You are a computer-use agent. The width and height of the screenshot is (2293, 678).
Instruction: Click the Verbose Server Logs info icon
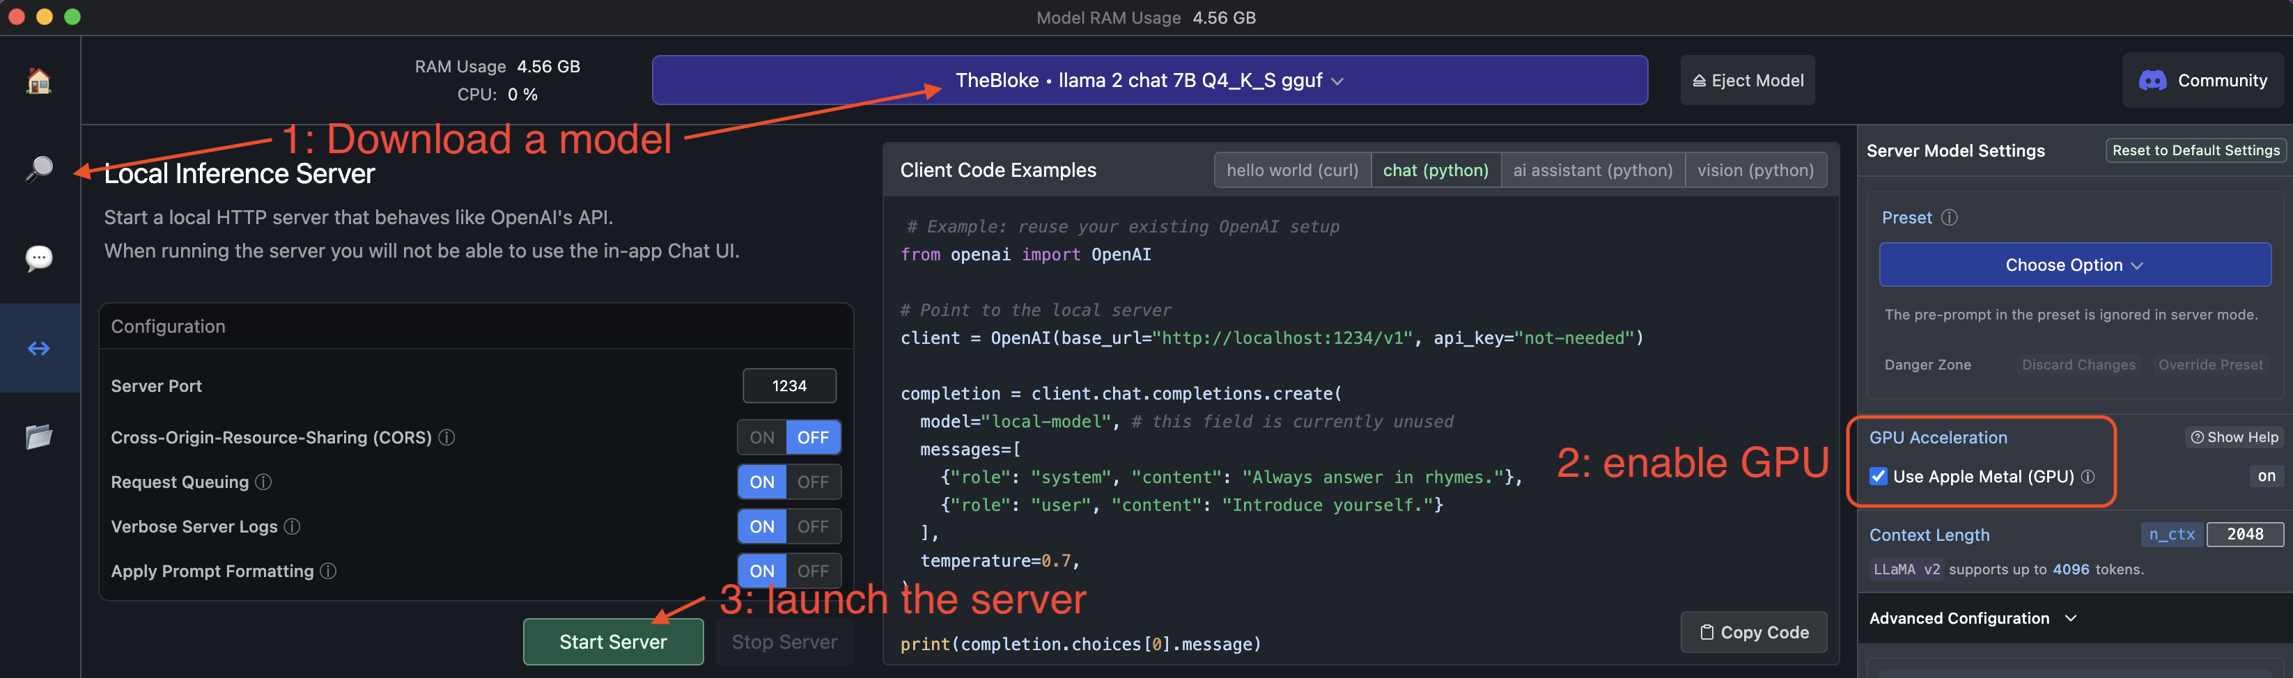(x=292, y=526)
